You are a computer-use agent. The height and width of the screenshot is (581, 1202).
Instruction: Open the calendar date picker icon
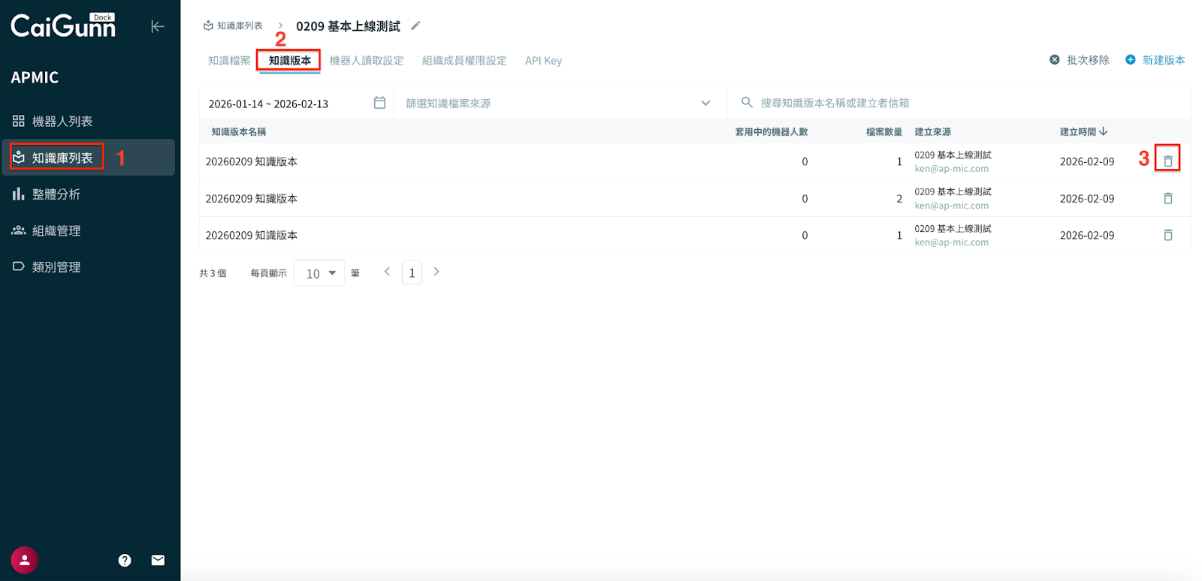(379, 103)
